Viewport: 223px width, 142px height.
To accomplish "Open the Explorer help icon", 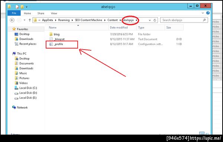I will point(208,13).
